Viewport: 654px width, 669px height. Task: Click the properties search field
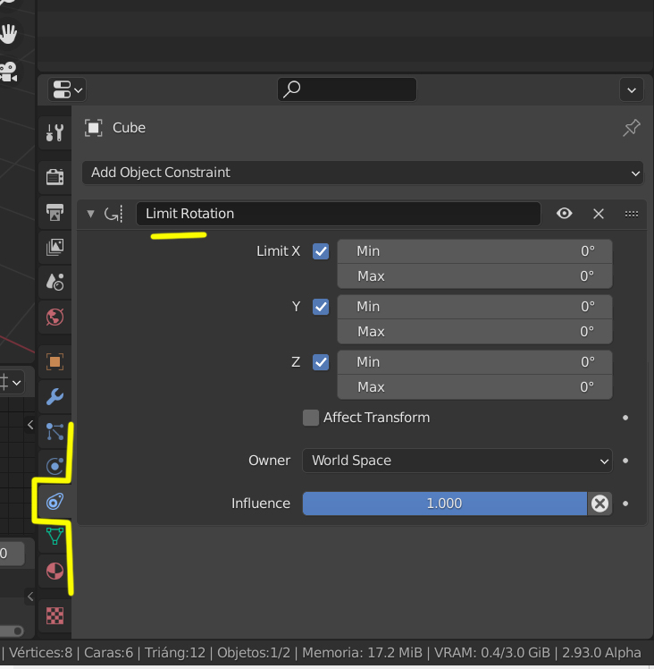(x=347, y=89)
